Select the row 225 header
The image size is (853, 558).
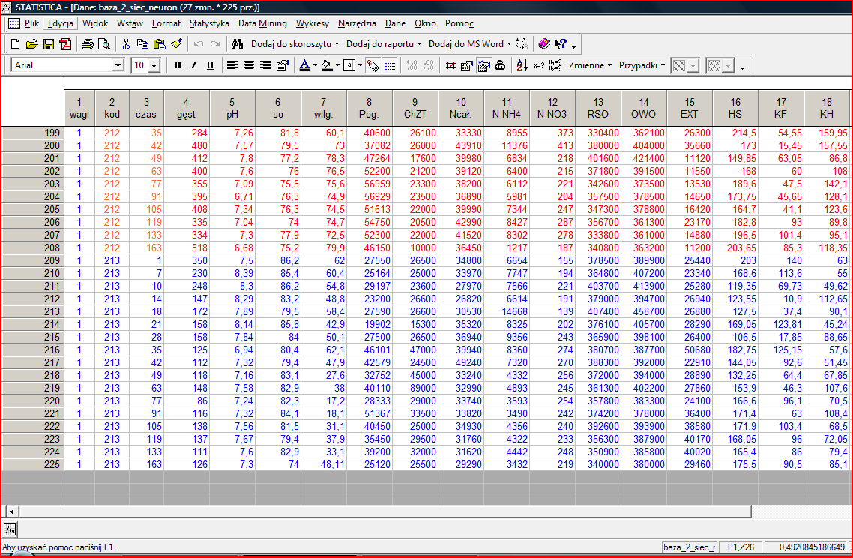(33, 464)
